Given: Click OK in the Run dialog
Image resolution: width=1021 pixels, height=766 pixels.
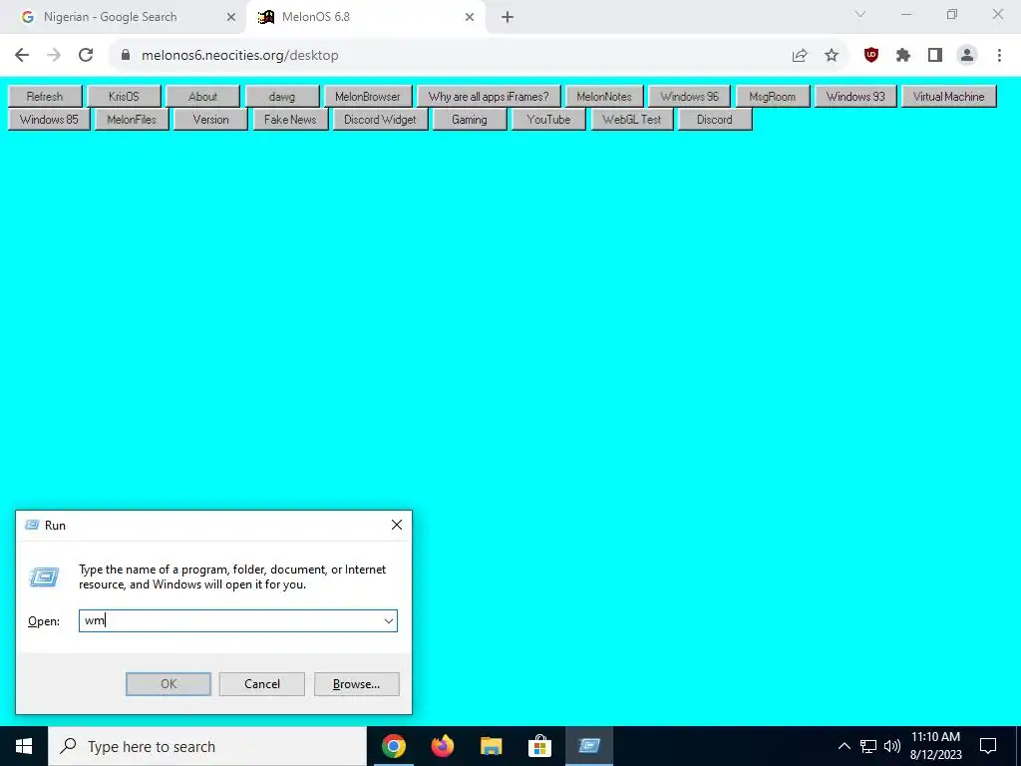Looking at the screenshot, I should (168, 684).
